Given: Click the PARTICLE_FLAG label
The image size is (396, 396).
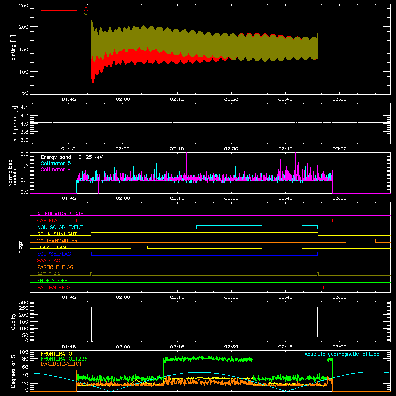Looking at the screenshot, I should 55,267.
